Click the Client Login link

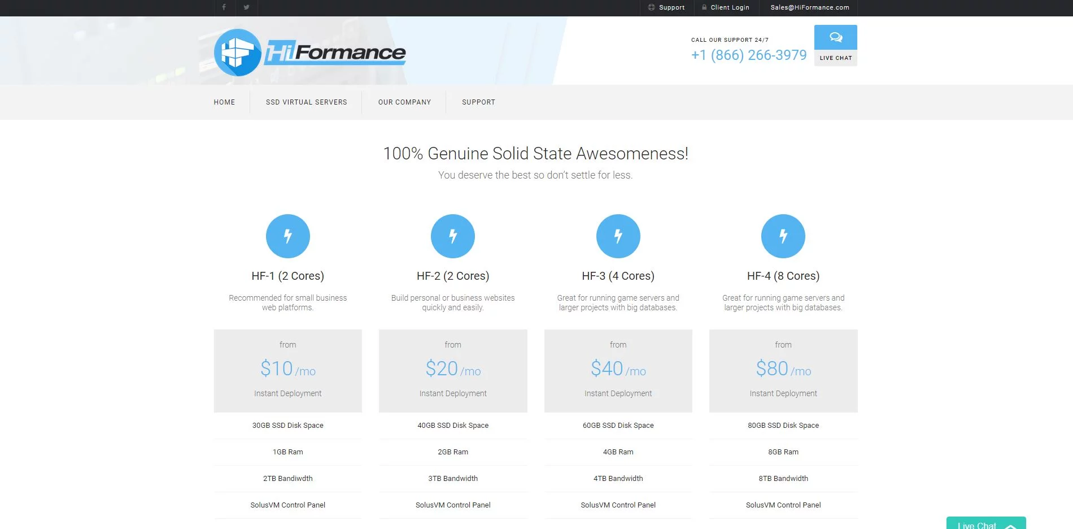point(730,7)
